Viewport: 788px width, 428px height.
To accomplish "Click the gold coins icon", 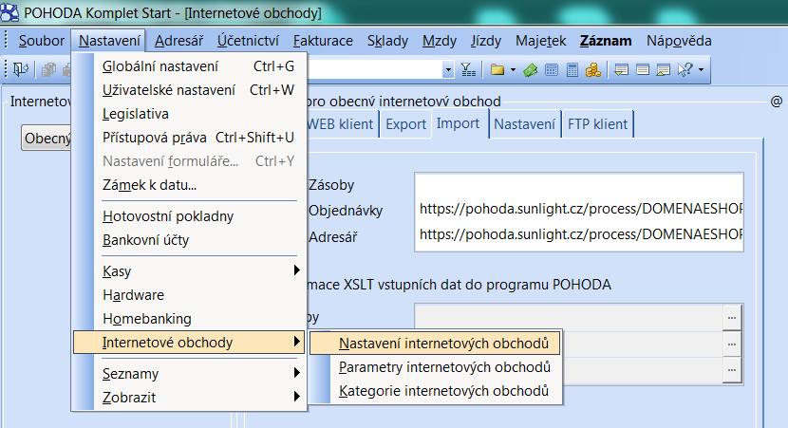I will [593, 70].
